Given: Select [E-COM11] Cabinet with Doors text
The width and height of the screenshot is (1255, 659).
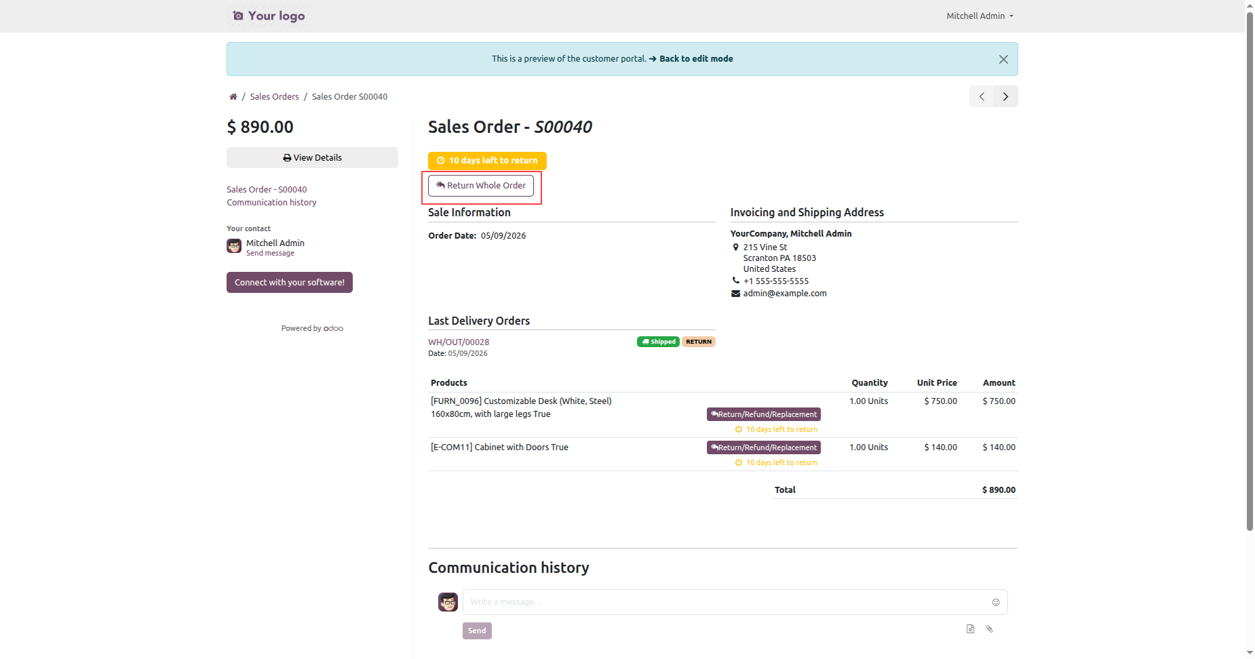Looking at the screenshot, I should click(499, 447).
